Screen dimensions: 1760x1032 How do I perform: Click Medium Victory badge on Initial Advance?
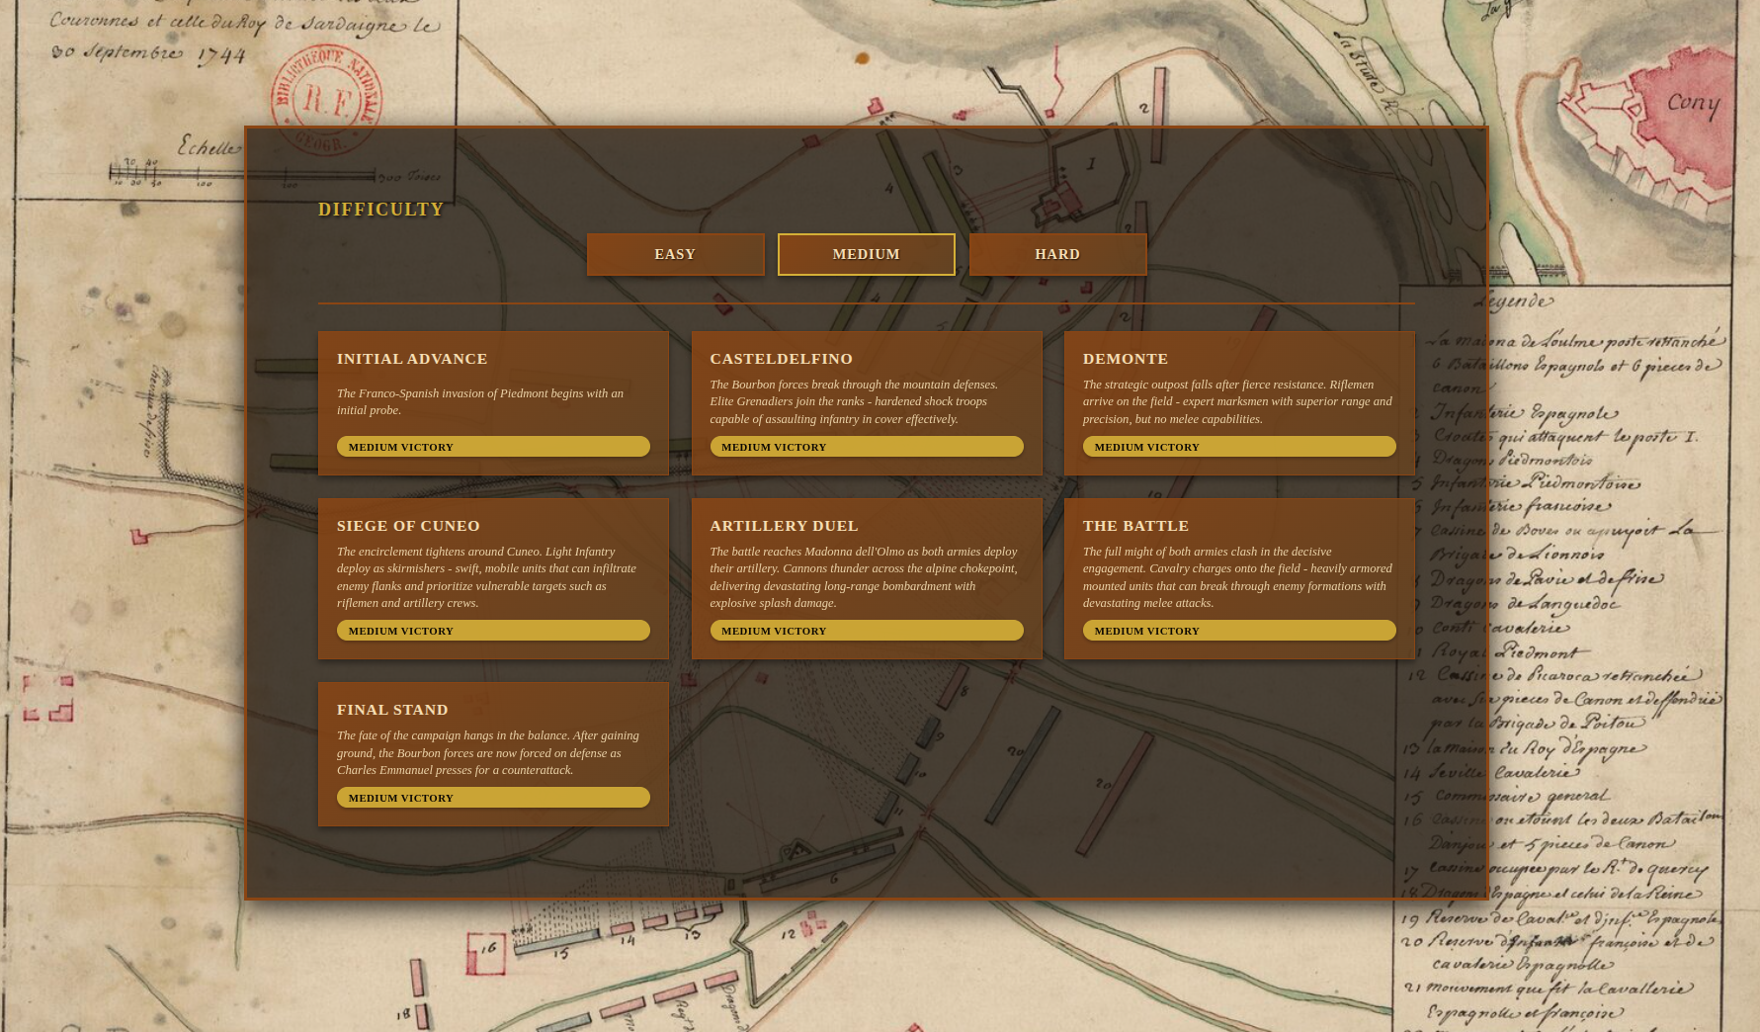(x=493, y=447)
